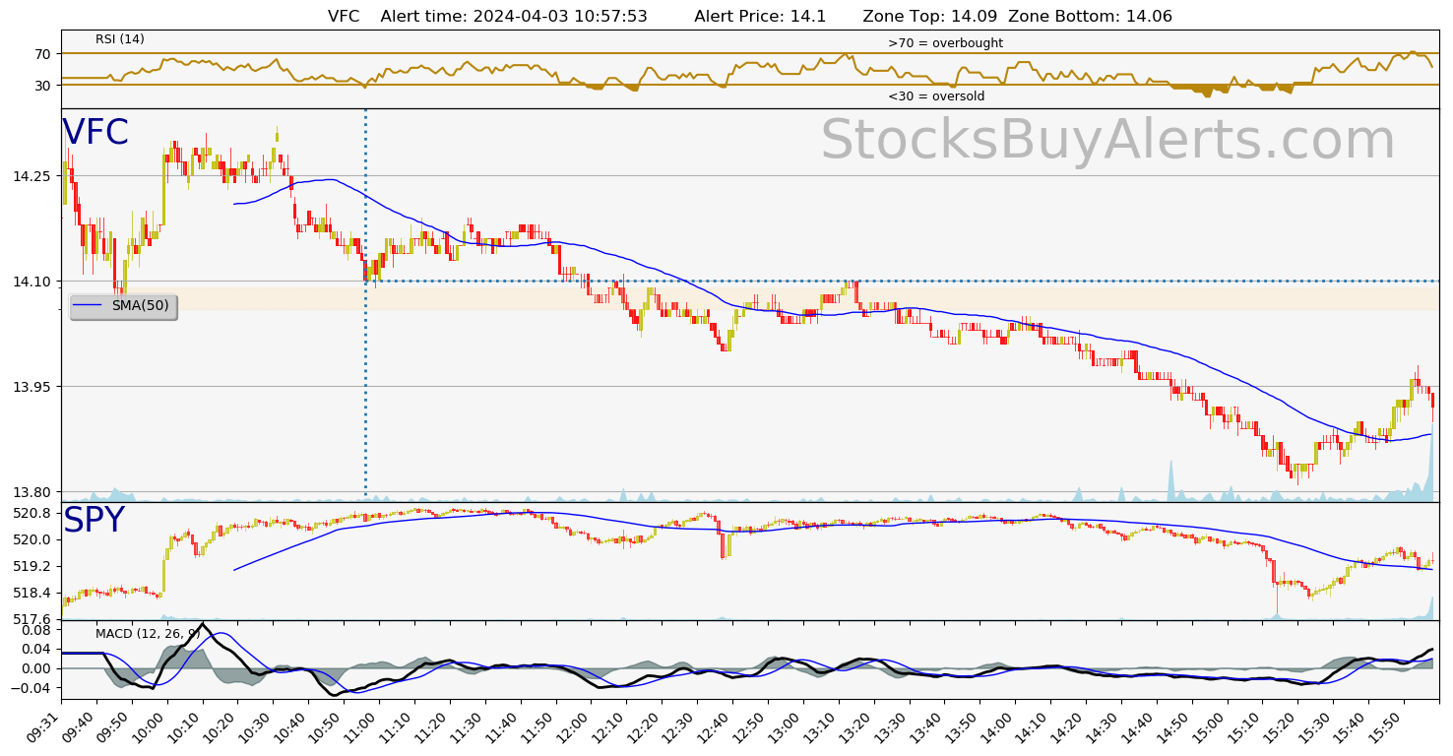
Task: Click the 'Alert Price: 14.1' title text
Action: point(759,17)
